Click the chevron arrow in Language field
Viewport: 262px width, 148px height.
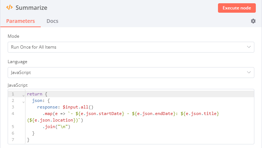[249, 72]
